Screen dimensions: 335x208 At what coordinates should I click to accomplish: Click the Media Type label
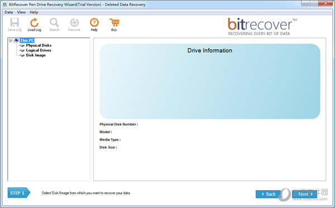[x=110, y=139]
